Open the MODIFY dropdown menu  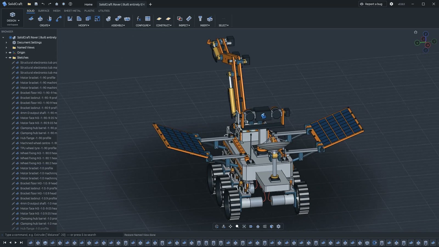pos(84,25)
